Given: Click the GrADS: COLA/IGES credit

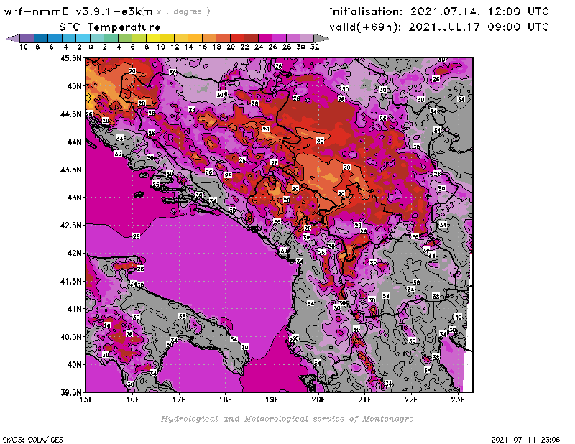Looking at the screenshot, I should point(33,440).
